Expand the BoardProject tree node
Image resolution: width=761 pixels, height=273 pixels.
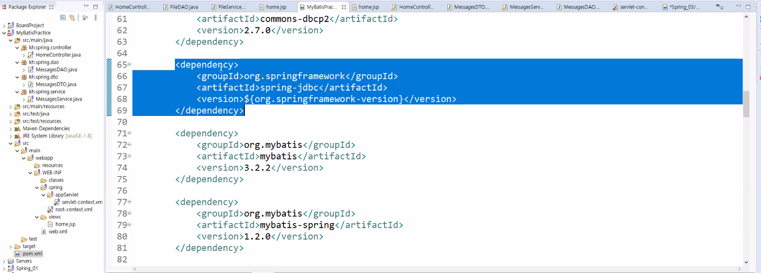4,25
